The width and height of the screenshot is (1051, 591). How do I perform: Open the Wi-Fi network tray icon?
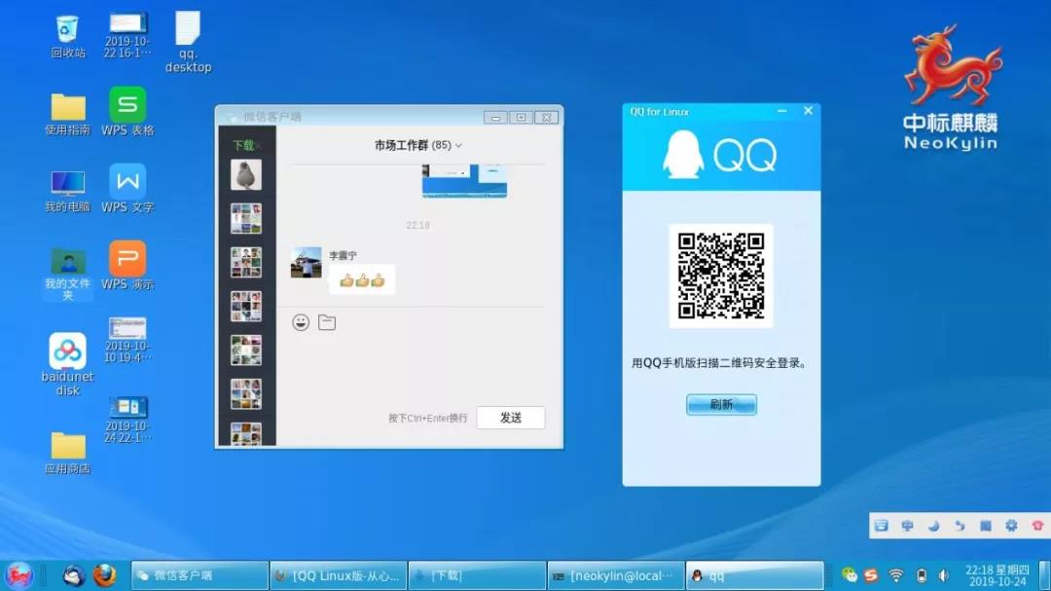(x=896, y=574)
